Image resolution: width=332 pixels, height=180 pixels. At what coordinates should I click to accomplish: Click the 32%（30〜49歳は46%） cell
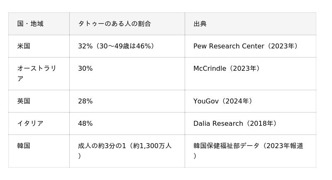pyautogui.click(x=127, y=46)
